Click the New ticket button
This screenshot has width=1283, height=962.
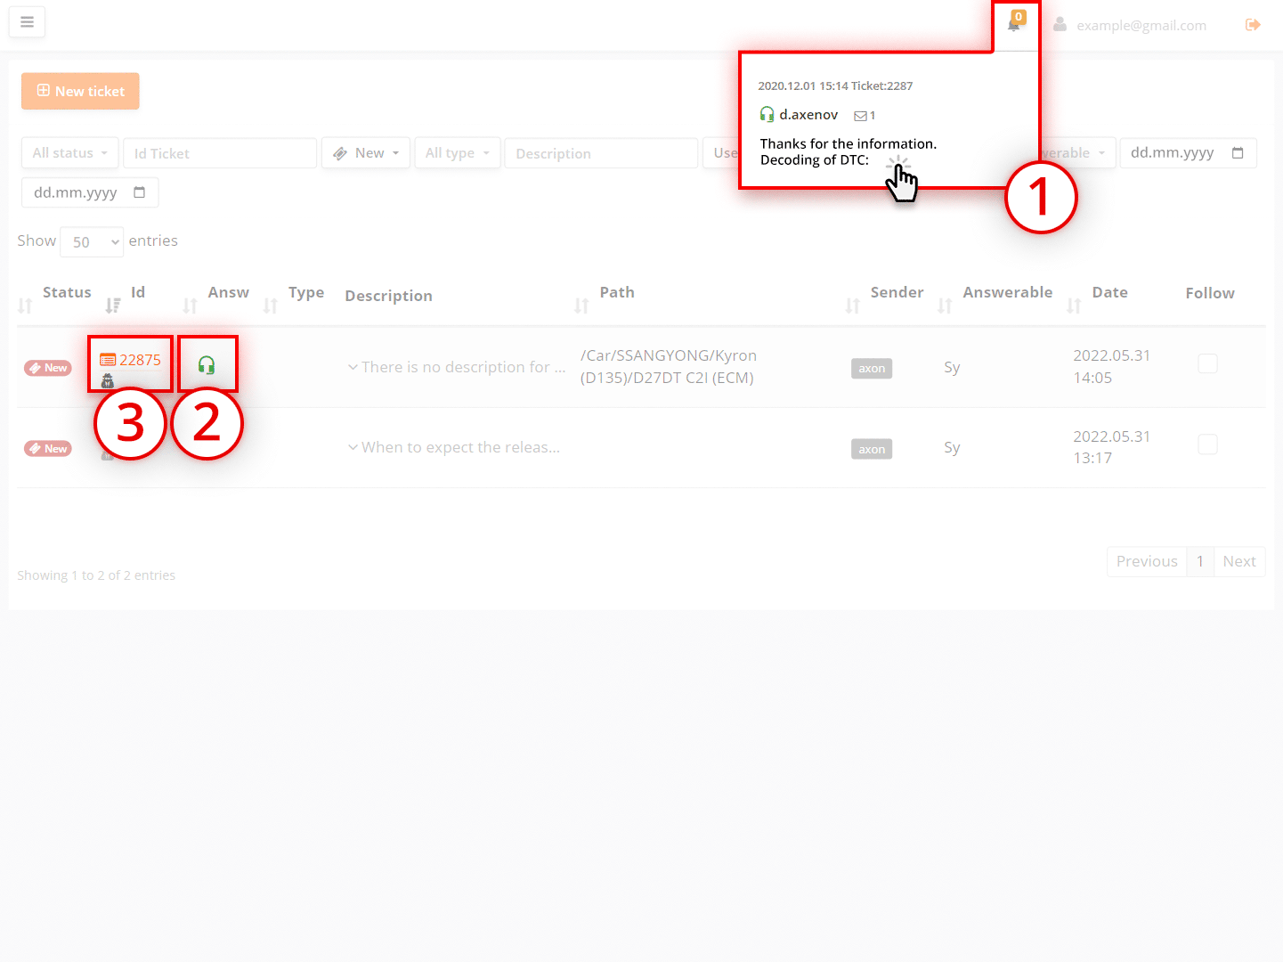80,91
